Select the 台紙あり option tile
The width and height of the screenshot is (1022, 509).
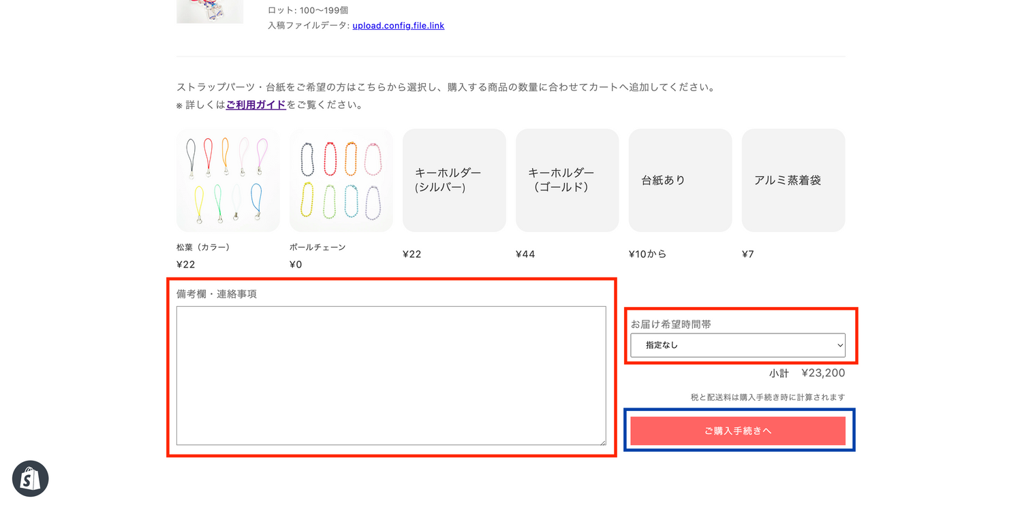pyautogui.click(x=680, y=180)
